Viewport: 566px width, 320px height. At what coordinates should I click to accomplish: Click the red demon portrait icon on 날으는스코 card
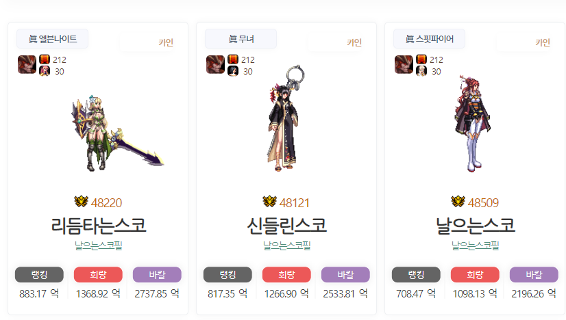[x=404, y=64]
